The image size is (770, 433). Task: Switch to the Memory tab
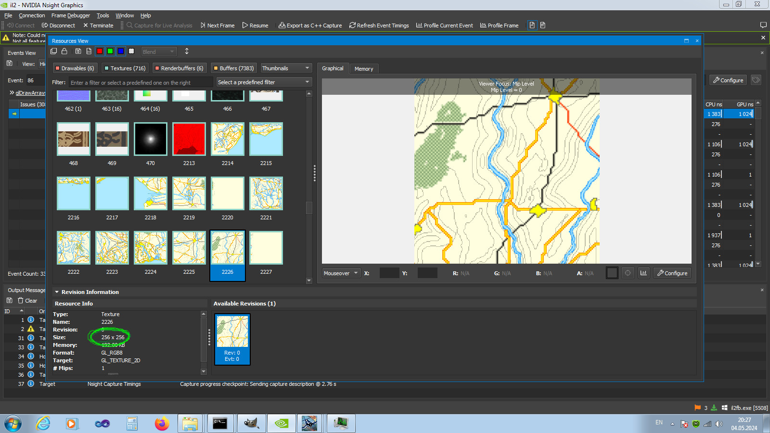click(x=364, y=69)
